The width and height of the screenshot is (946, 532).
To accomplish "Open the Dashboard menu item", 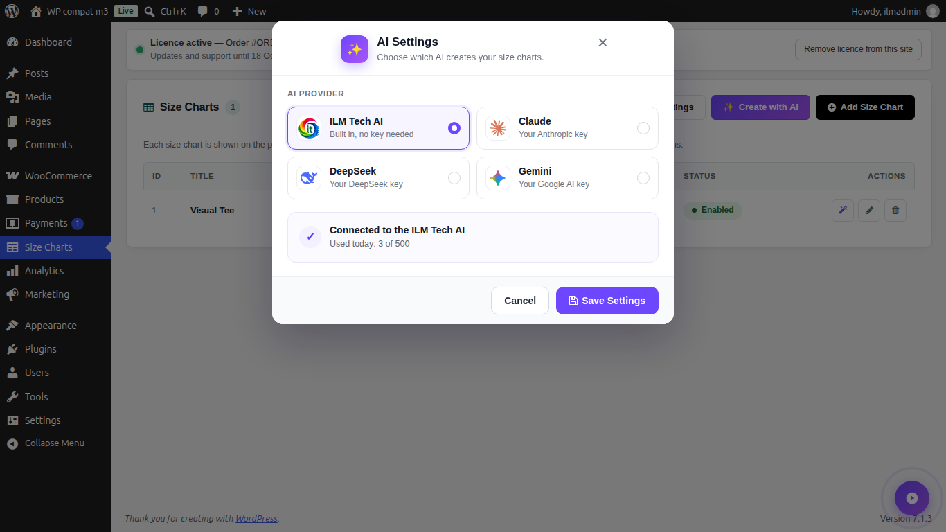I will point(55,42).
